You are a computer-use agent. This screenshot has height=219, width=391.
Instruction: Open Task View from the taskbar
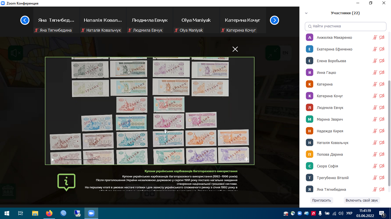[21, 213]
